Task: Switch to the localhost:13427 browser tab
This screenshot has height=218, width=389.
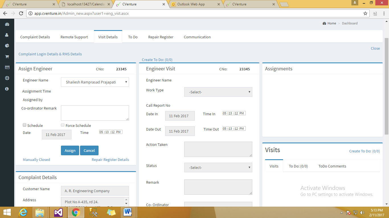Action: point(86,4)
